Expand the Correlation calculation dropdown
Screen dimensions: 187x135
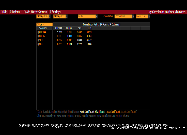(133, 16)
